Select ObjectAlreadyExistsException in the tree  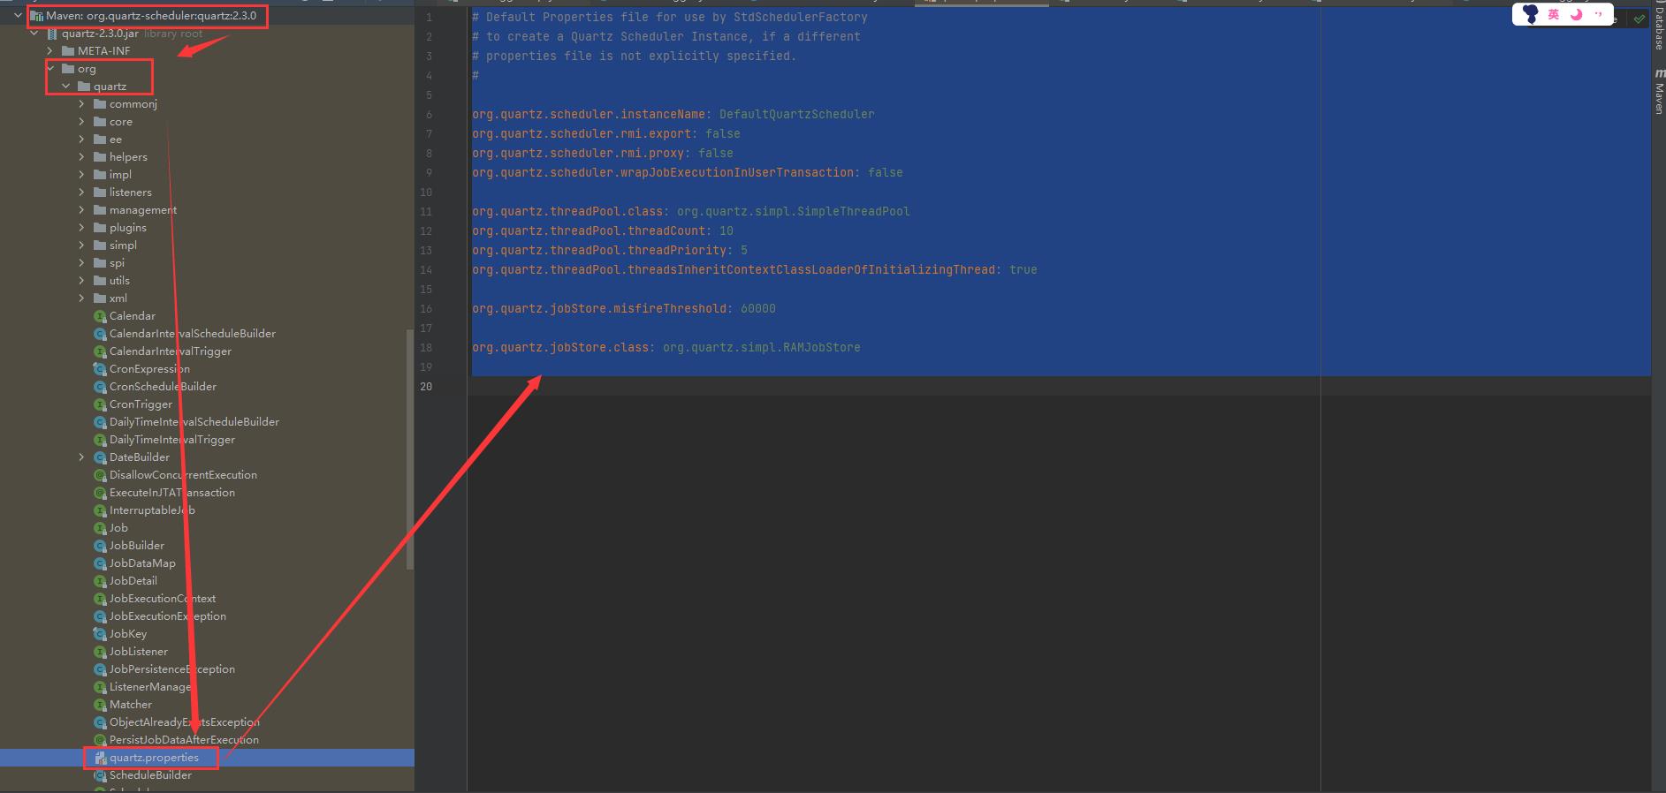click(185, 721)
